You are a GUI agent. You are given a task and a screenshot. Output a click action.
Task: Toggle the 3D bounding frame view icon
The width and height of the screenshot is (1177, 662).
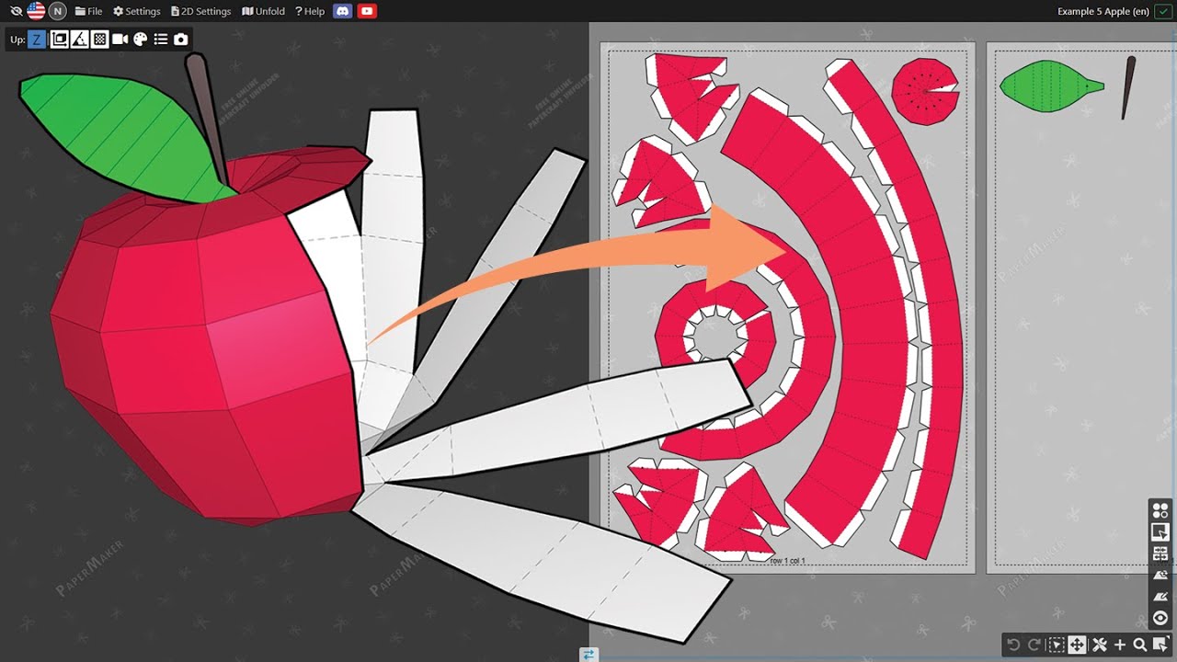59,40
